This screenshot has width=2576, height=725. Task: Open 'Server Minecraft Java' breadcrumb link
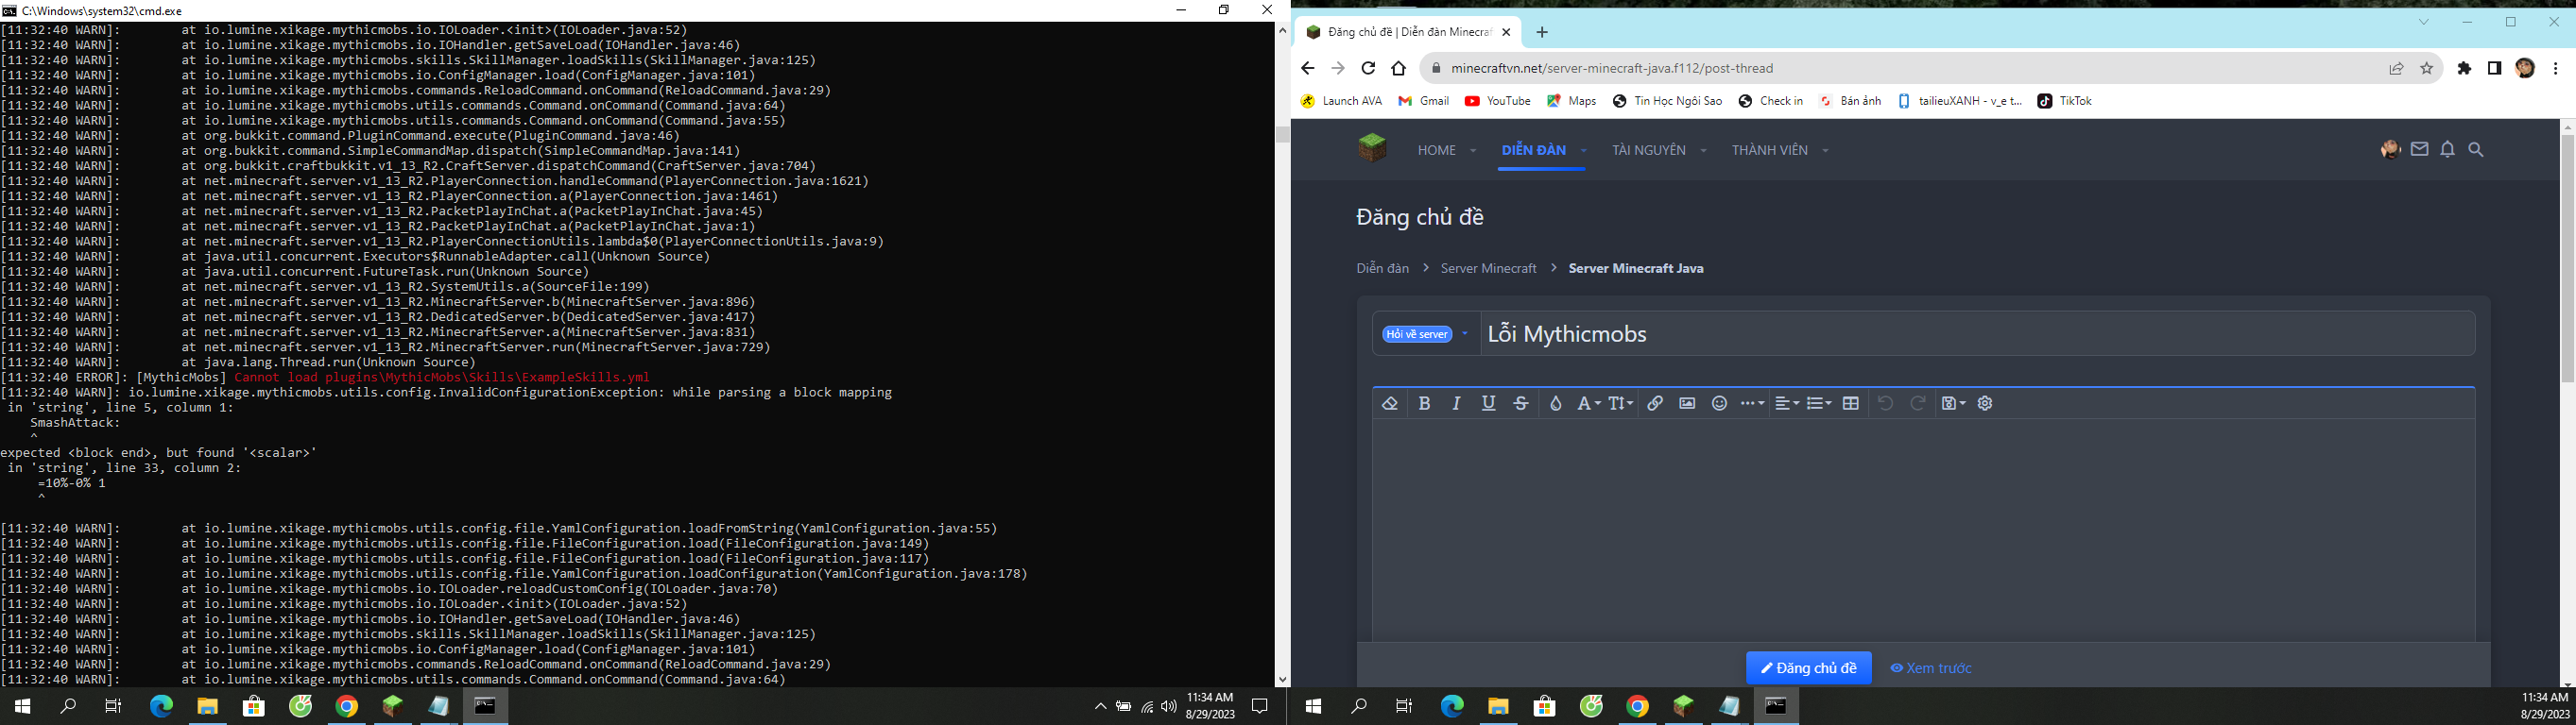[1636, 268]
